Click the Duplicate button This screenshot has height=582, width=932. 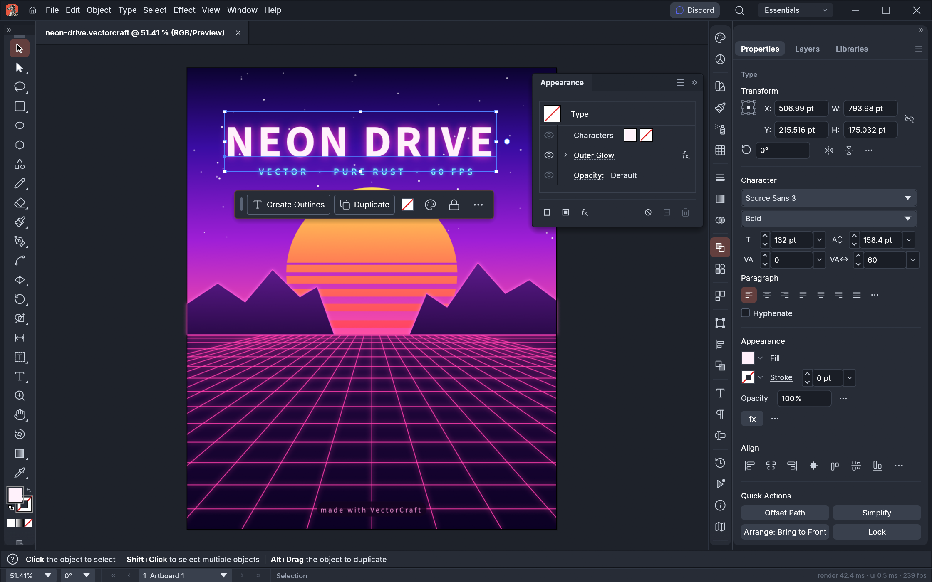pyautogui.click(x=364, y=205)
